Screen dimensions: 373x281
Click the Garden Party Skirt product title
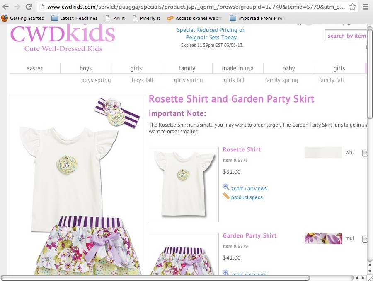[x=249, y=235]
